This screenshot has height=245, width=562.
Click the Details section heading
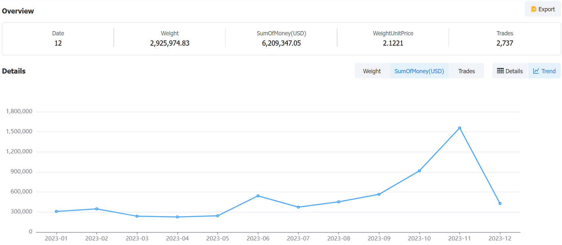[x=14, y=71]
